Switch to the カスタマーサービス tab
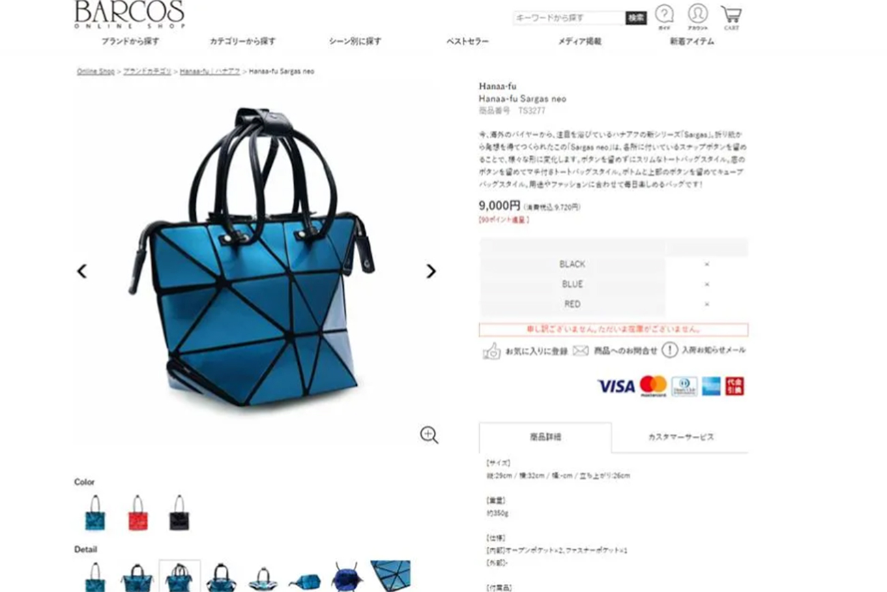This screenshot has height=592, width=887. pos(680,437)
